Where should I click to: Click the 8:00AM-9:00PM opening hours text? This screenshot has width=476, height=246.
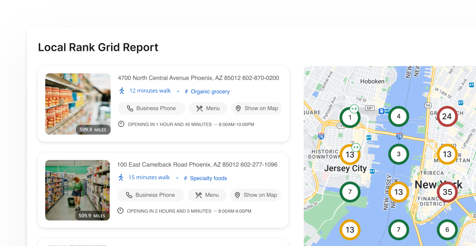235,211
